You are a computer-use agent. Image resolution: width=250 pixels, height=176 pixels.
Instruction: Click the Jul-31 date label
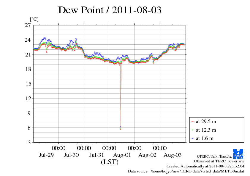[96, 155]
